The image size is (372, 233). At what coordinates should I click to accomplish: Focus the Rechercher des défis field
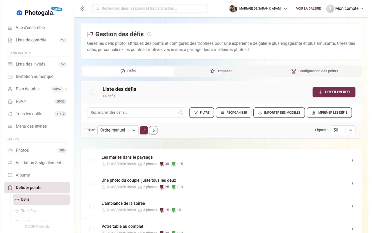point(137,113)
